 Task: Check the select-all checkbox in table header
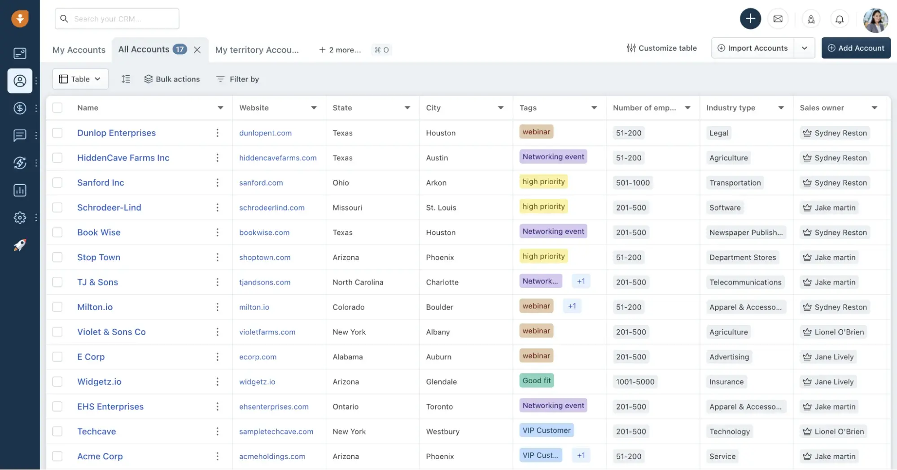[x=58, y=108]
